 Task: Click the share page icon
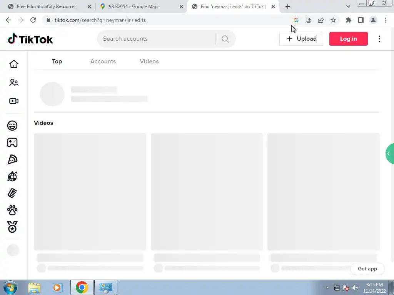point(321,20)
